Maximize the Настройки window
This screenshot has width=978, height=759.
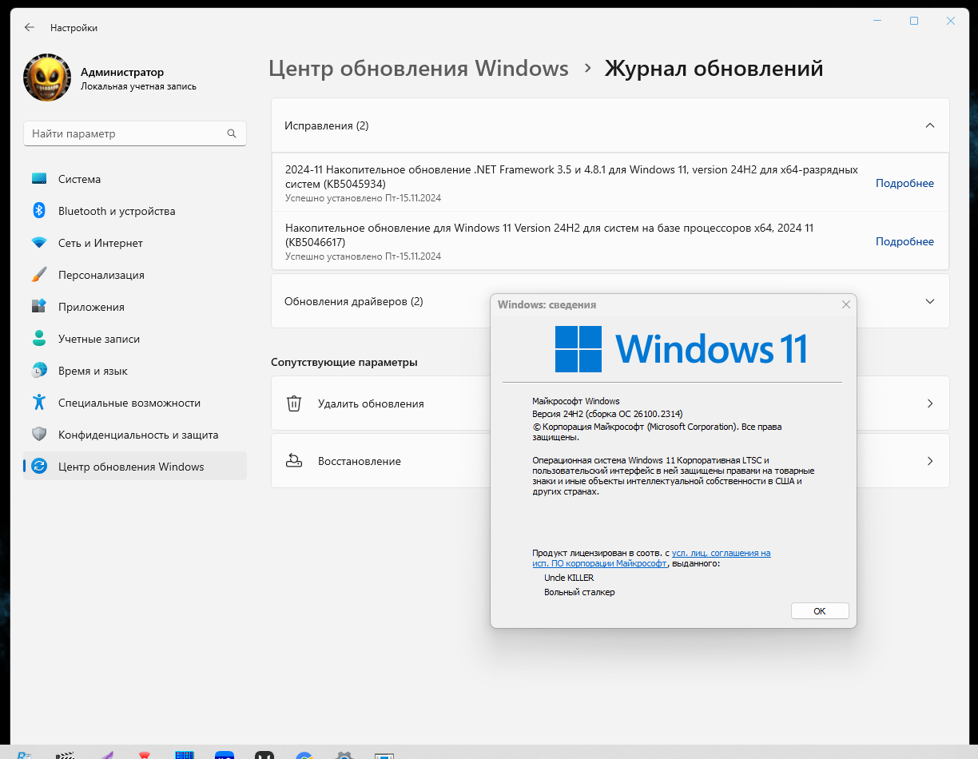click(x=914, y=21)
